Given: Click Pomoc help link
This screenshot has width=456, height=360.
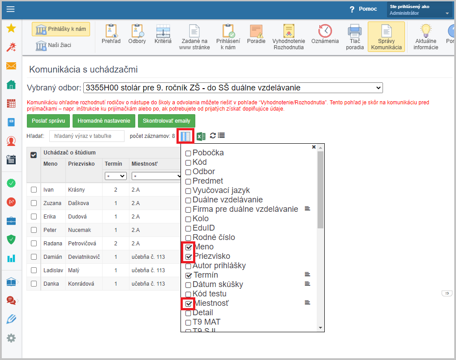Looking at the screenshot, I should coord(364,9).
